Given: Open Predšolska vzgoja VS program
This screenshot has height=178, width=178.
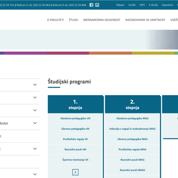Looking at the screenshot, I should 75,139.
